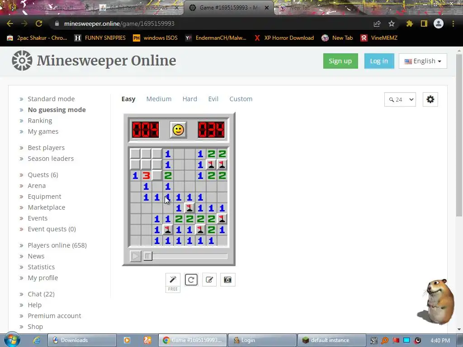Open Internet Explorer from taskbar

37,340
